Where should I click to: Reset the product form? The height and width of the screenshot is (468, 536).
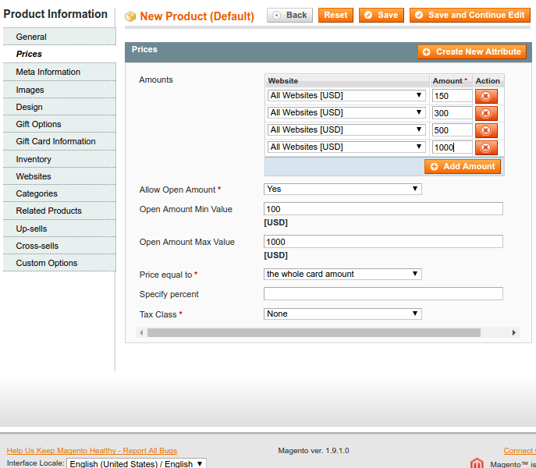tap(335, 16)
